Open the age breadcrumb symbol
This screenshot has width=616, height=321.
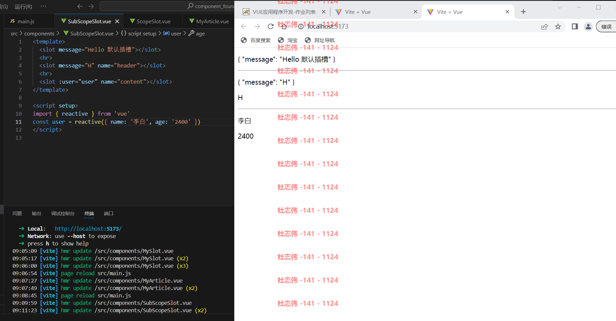tap(197, 33)
